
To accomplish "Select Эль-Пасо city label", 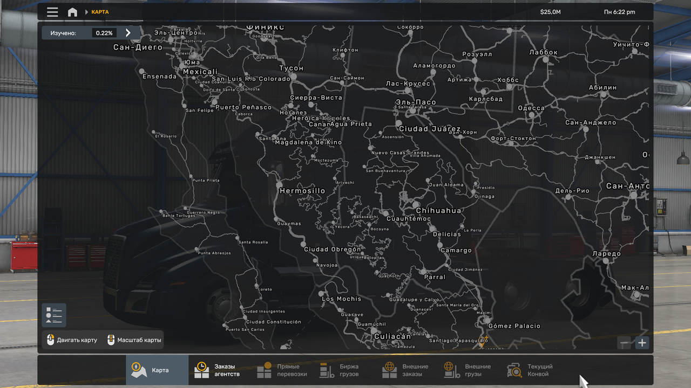I will tap(416, 102).
